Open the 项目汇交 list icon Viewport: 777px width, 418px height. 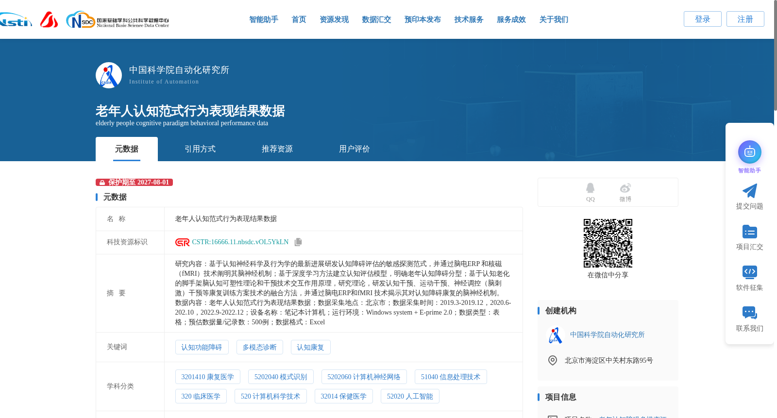tap(750, 232)
